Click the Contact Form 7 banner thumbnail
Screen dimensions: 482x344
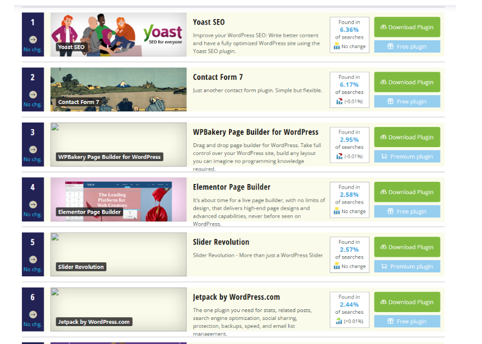(x=118, y=89)
